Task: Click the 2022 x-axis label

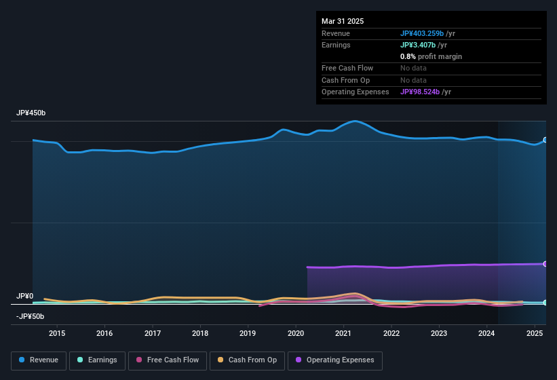Action: click(x=391, y=333)
